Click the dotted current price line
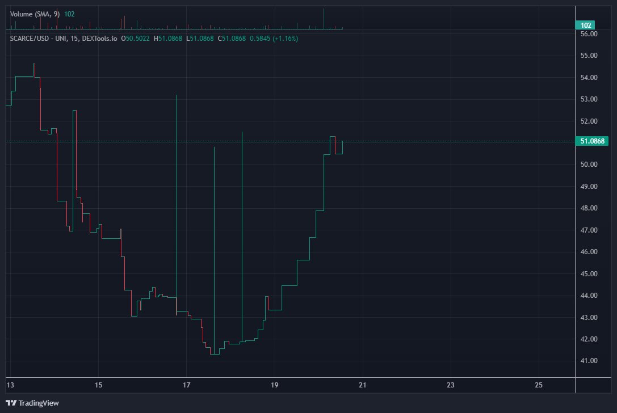The image size is (617, 413). (x=454, y=140)
